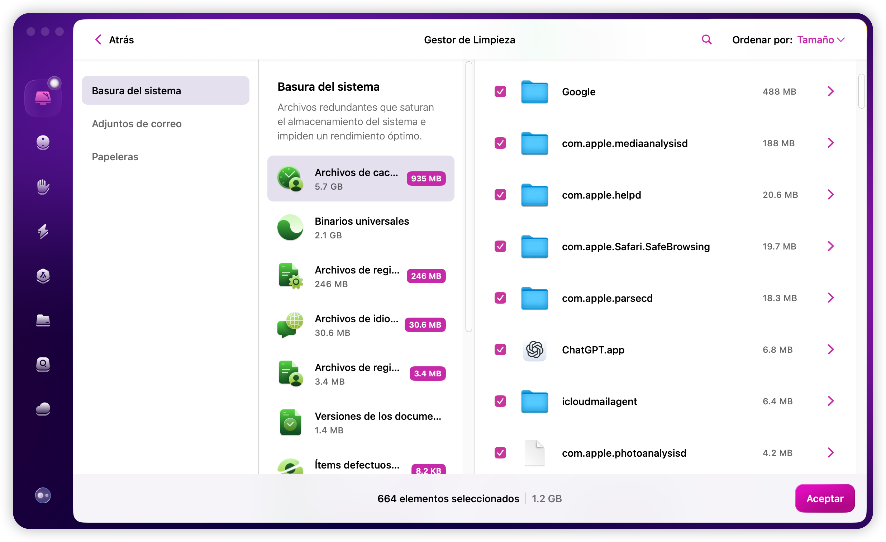Select the Versiones de los documentos entry title
Image resolution: width=886 pixels, height=542 pixels.
pos(378,416)
